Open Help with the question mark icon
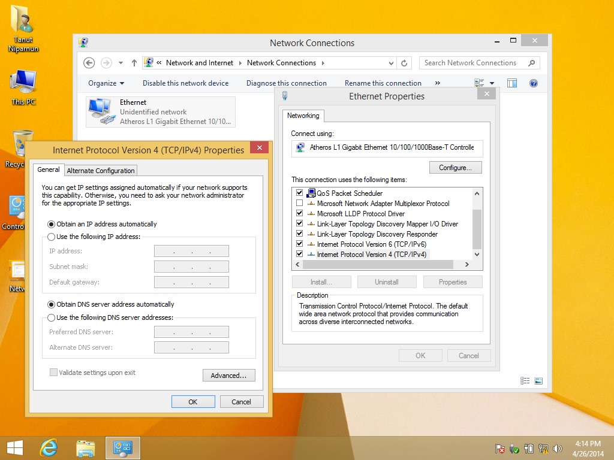This screenshot has width=614, height=460. [x=533, y=83]
